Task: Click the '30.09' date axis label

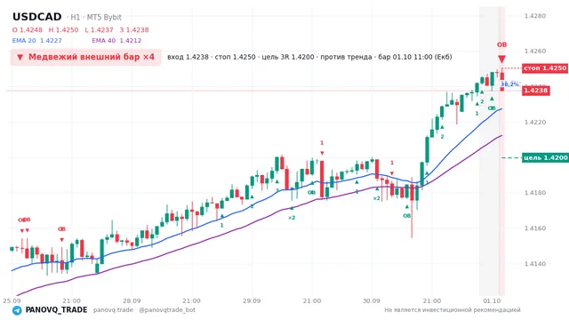Action: [372, 301]
